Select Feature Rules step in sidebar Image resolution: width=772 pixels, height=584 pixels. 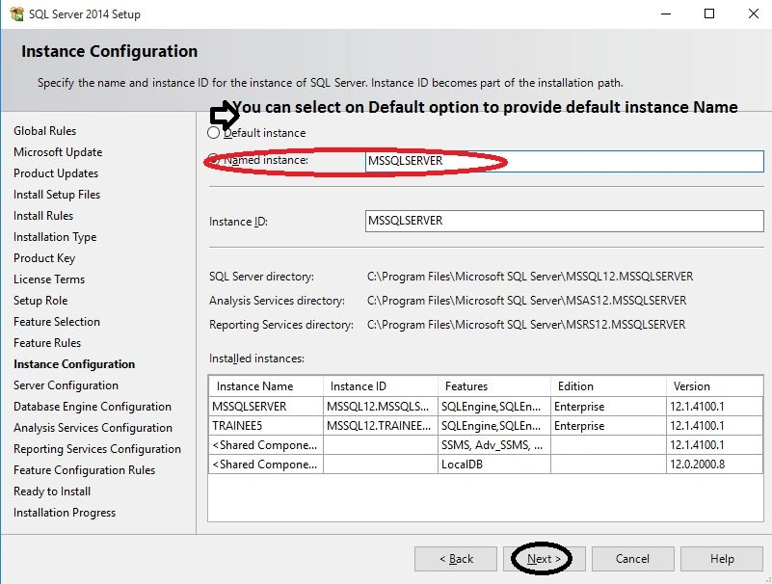click(47, 343)
